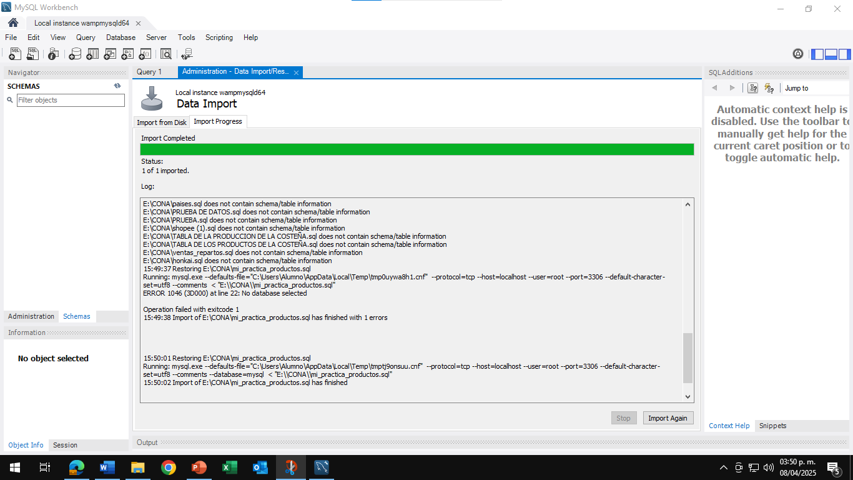Click 'Operation failed with exitcode 1' text
The width and height of the screenshot is (853, 480).
point(191,309)
